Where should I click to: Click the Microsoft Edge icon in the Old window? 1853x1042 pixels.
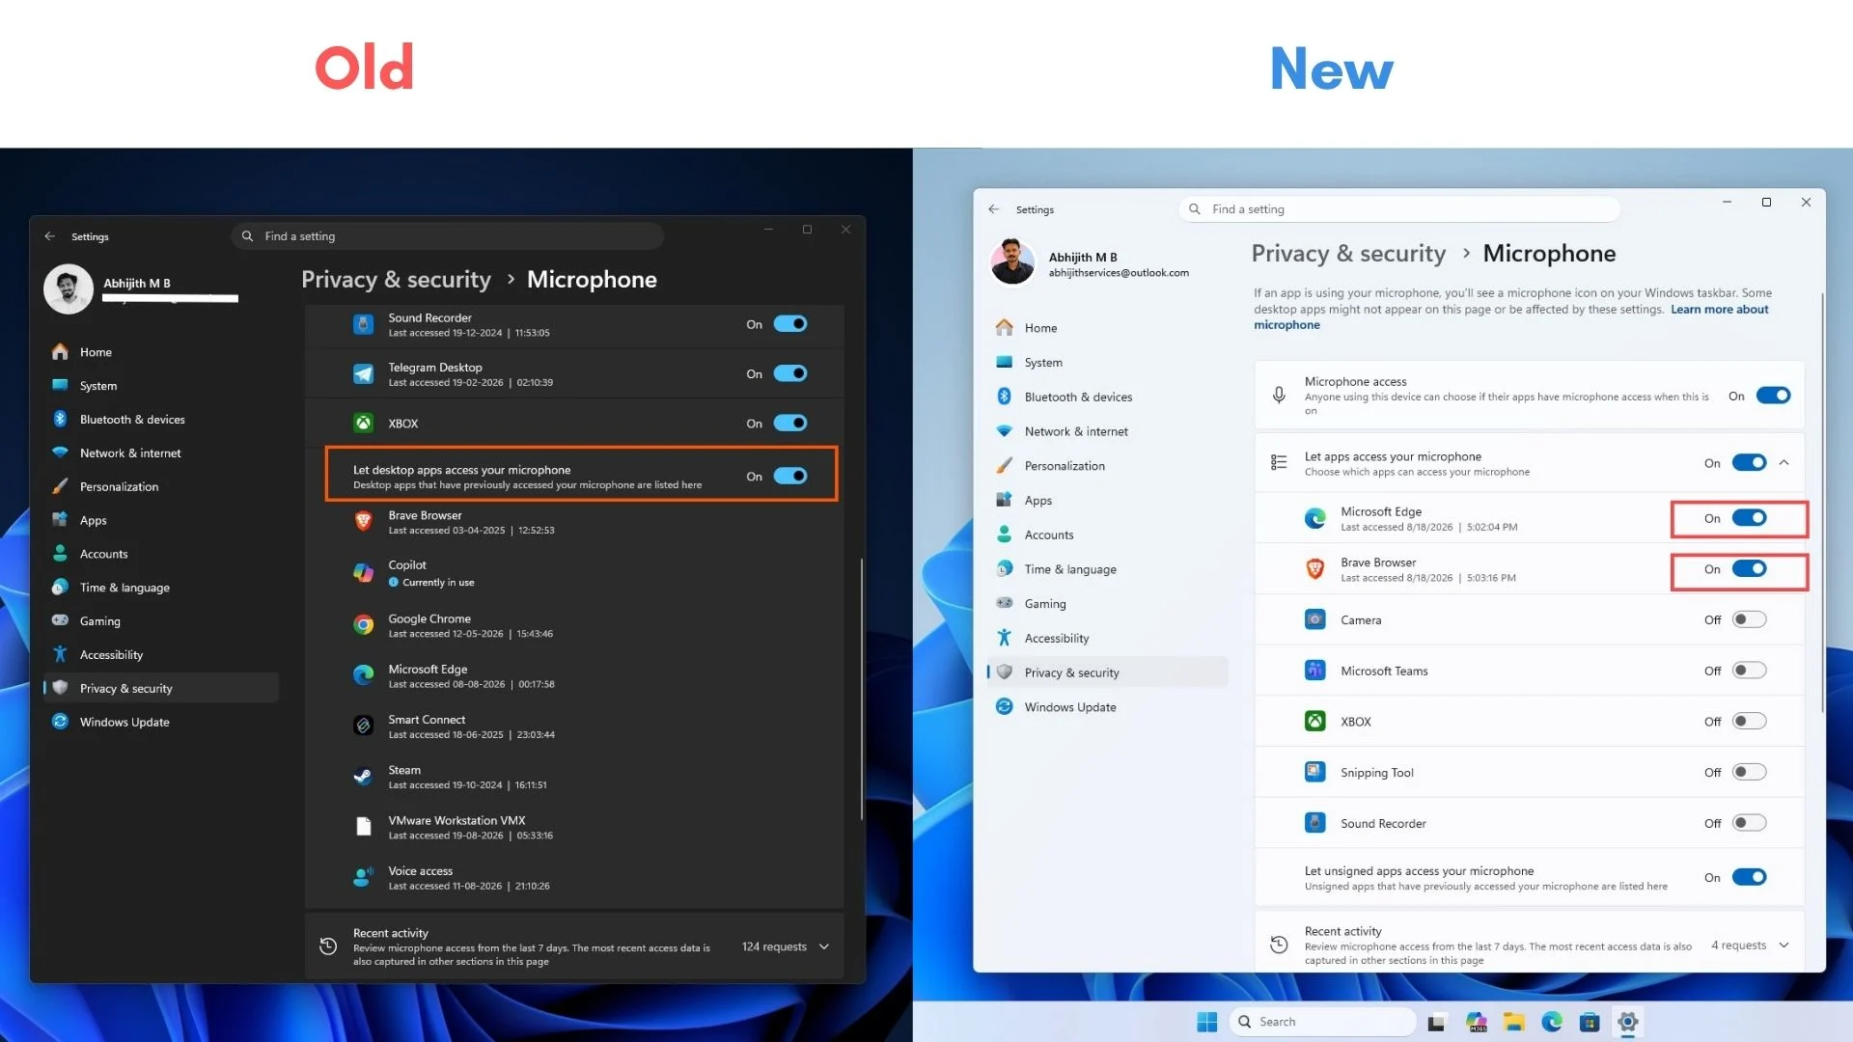click(363, 675)
